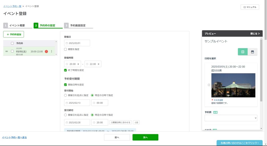Viewport: 267px width, 146px height.
Task: Click the 受付締切 time field showing 20:00
Action: pyautogui.click(x=100, y=122)
